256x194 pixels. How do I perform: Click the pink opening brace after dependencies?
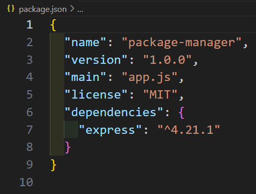pos(181,113)
